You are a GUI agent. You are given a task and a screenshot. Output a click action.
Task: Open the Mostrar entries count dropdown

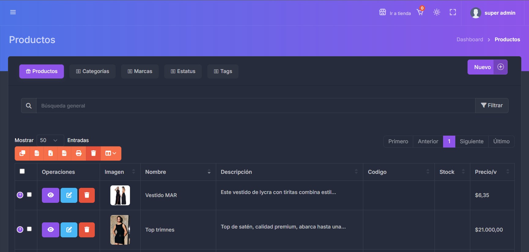50,140
